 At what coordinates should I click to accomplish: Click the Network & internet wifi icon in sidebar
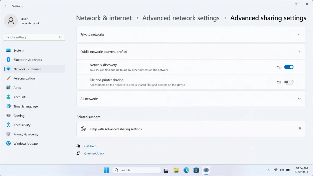pos(8,69)
